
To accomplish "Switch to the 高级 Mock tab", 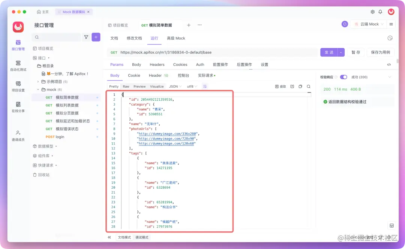I will [x=176, y=38].
